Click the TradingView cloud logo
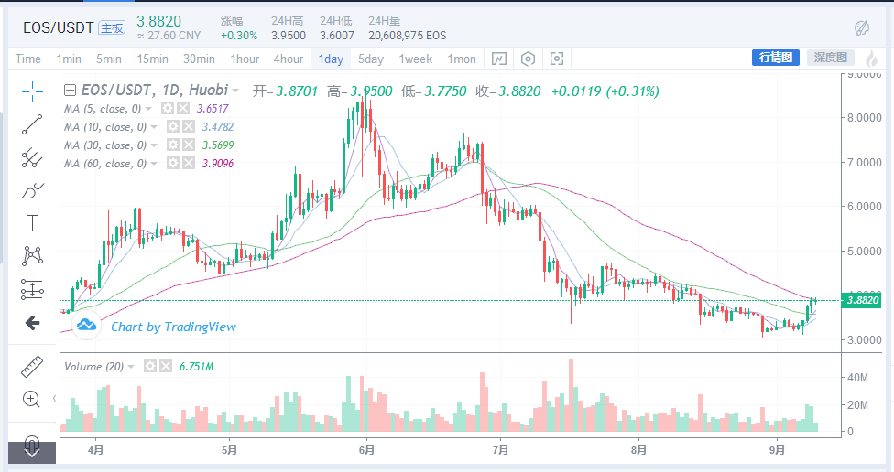The width and height of the screenshot is (894, 472). coord(86,325)
